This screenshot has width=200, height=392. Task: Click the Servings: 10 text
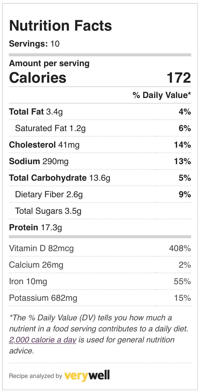click(x=34, y=44)
